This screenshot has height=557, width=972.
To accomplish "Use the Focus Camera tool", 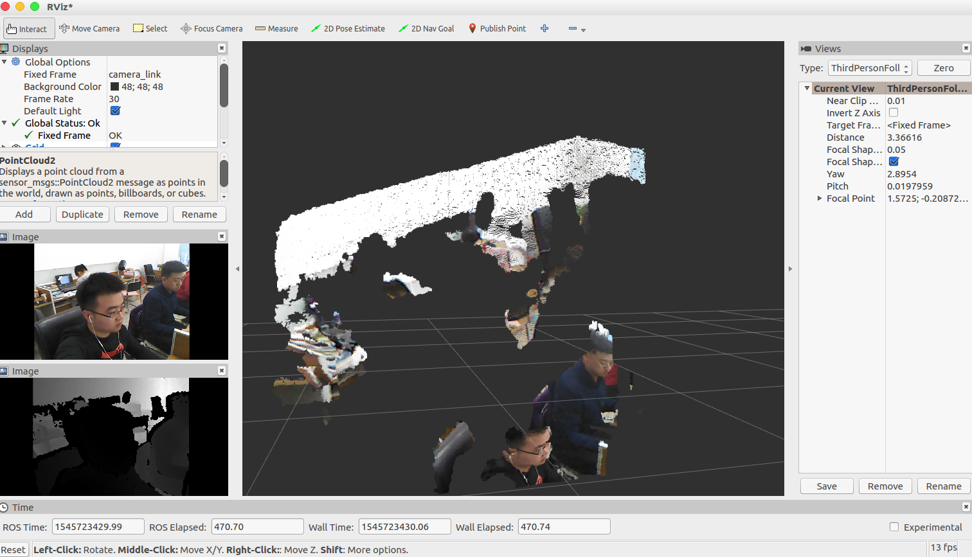I will point(211,28).
